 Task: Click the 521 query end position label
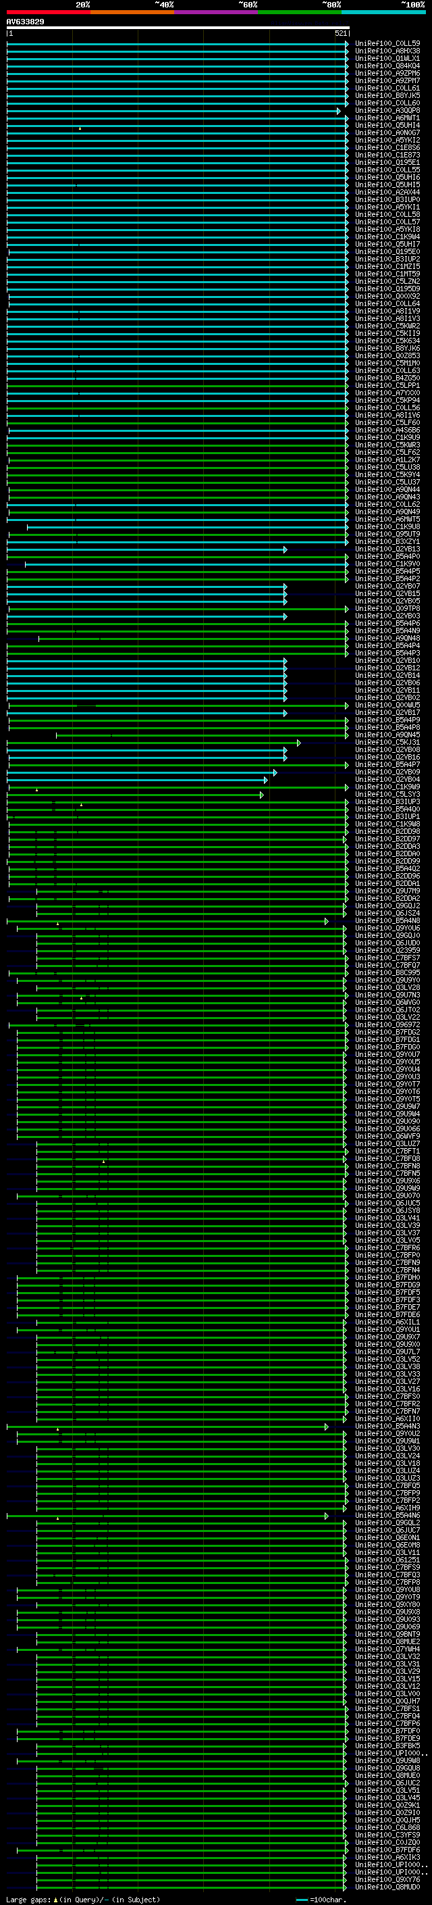click(x=340, y=33)
